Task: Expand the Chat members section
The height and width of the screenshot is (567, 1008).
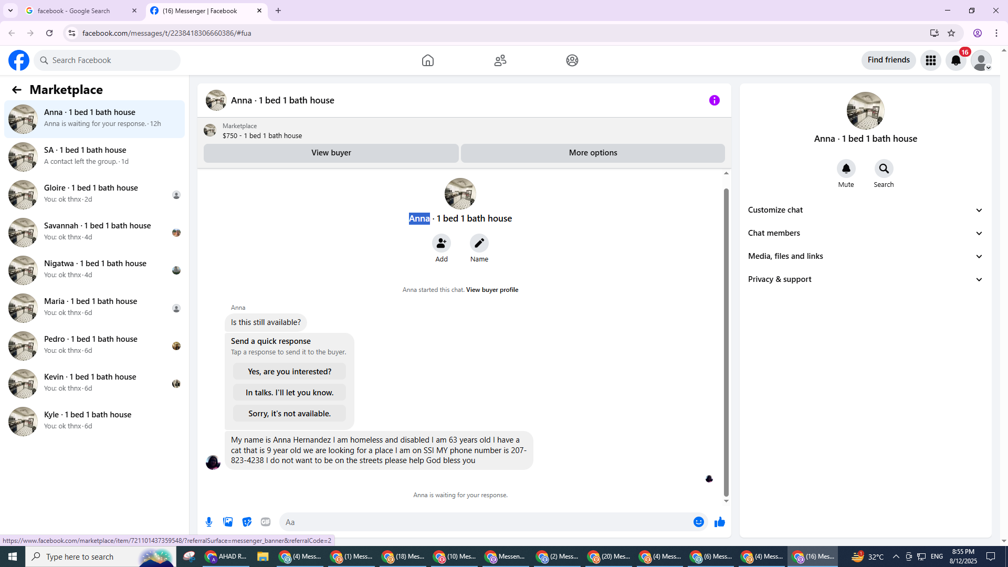Action: tap(865, 233)
